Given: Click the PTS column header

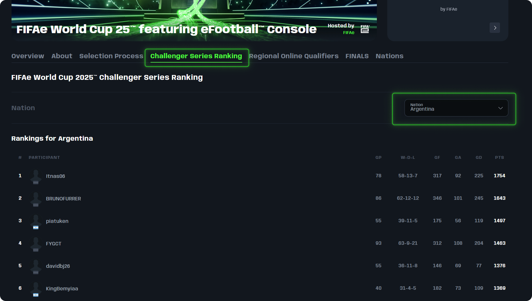Looking at the screenshot, I should coord(499,157).
